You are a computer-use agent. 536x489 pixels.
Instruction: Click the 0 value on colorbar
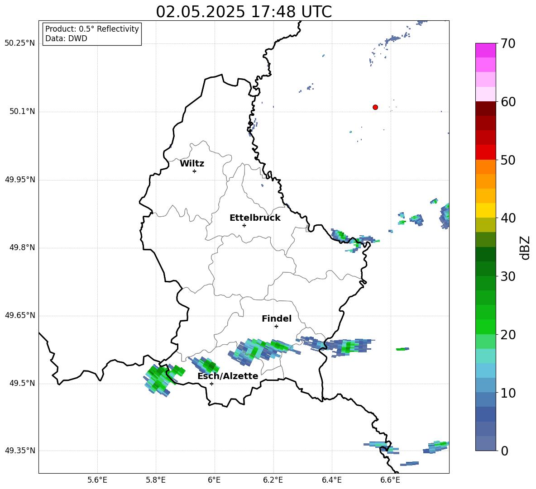[504, 451]
